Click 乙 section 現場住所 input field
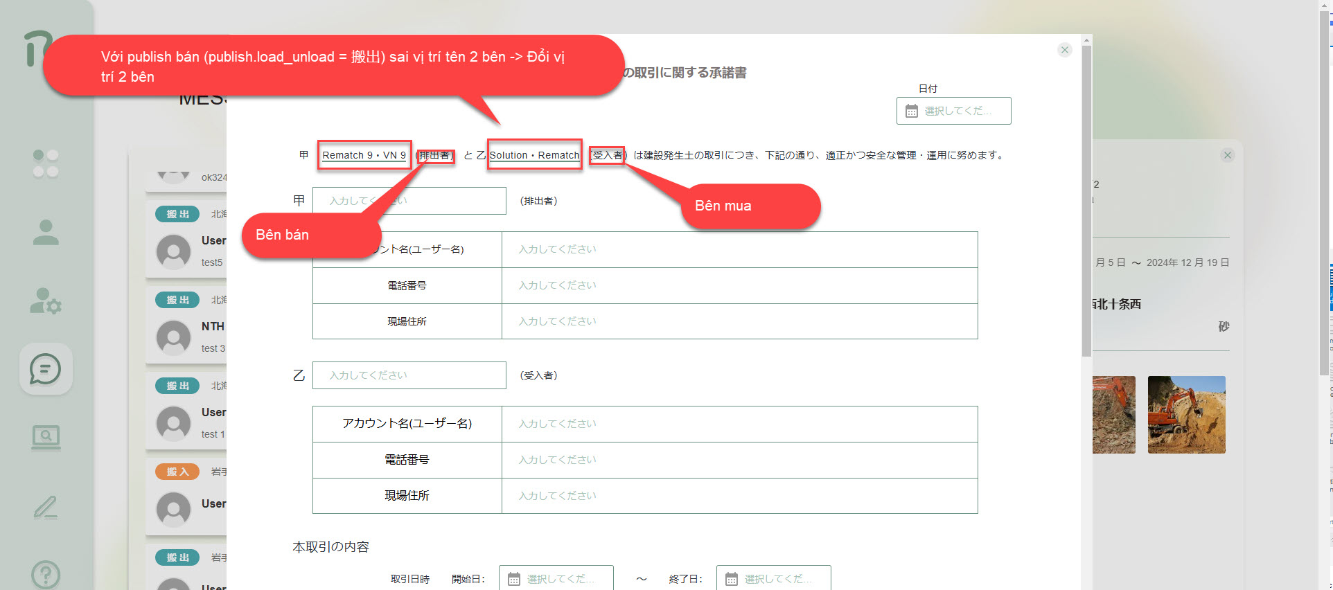This screenshot has height=590, width=1333. [739, 496]
